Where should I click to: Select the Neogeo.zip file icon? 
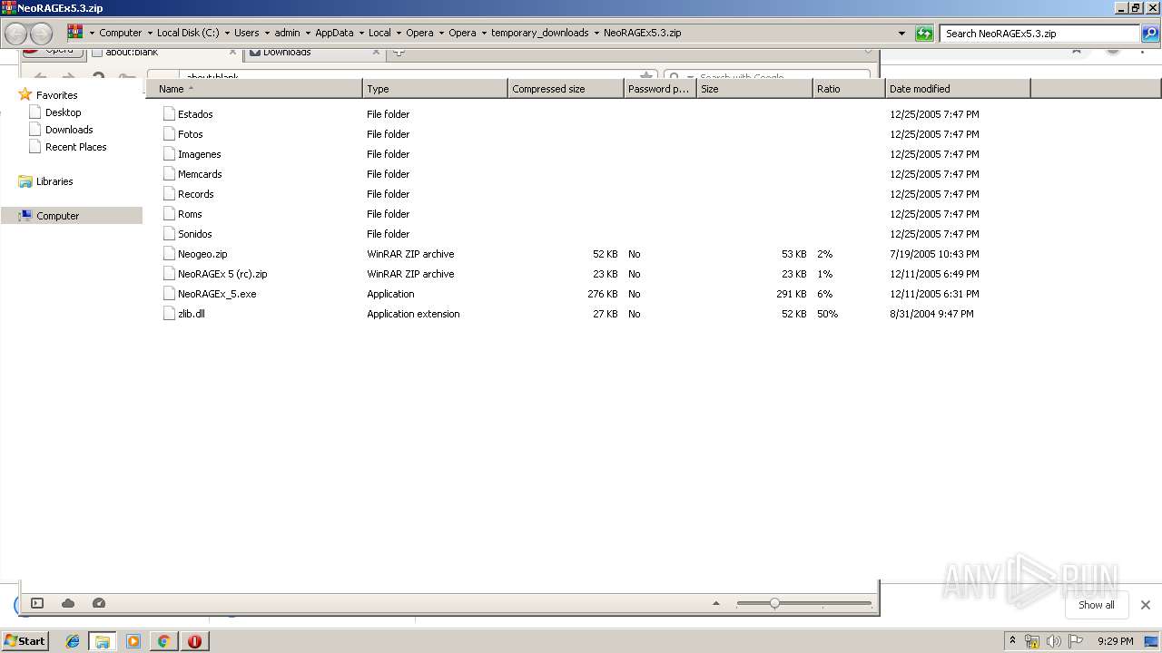coord(169,253)
